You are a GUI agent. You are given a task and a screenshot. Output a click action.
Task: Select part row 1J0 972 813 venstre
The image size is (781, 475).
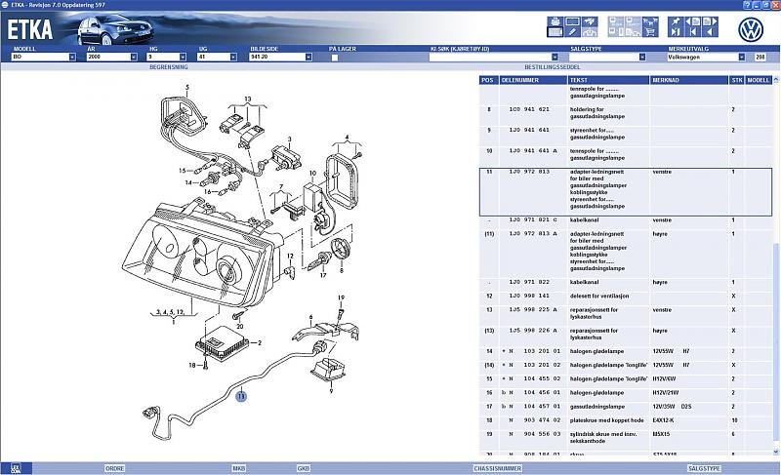(625, 189)
